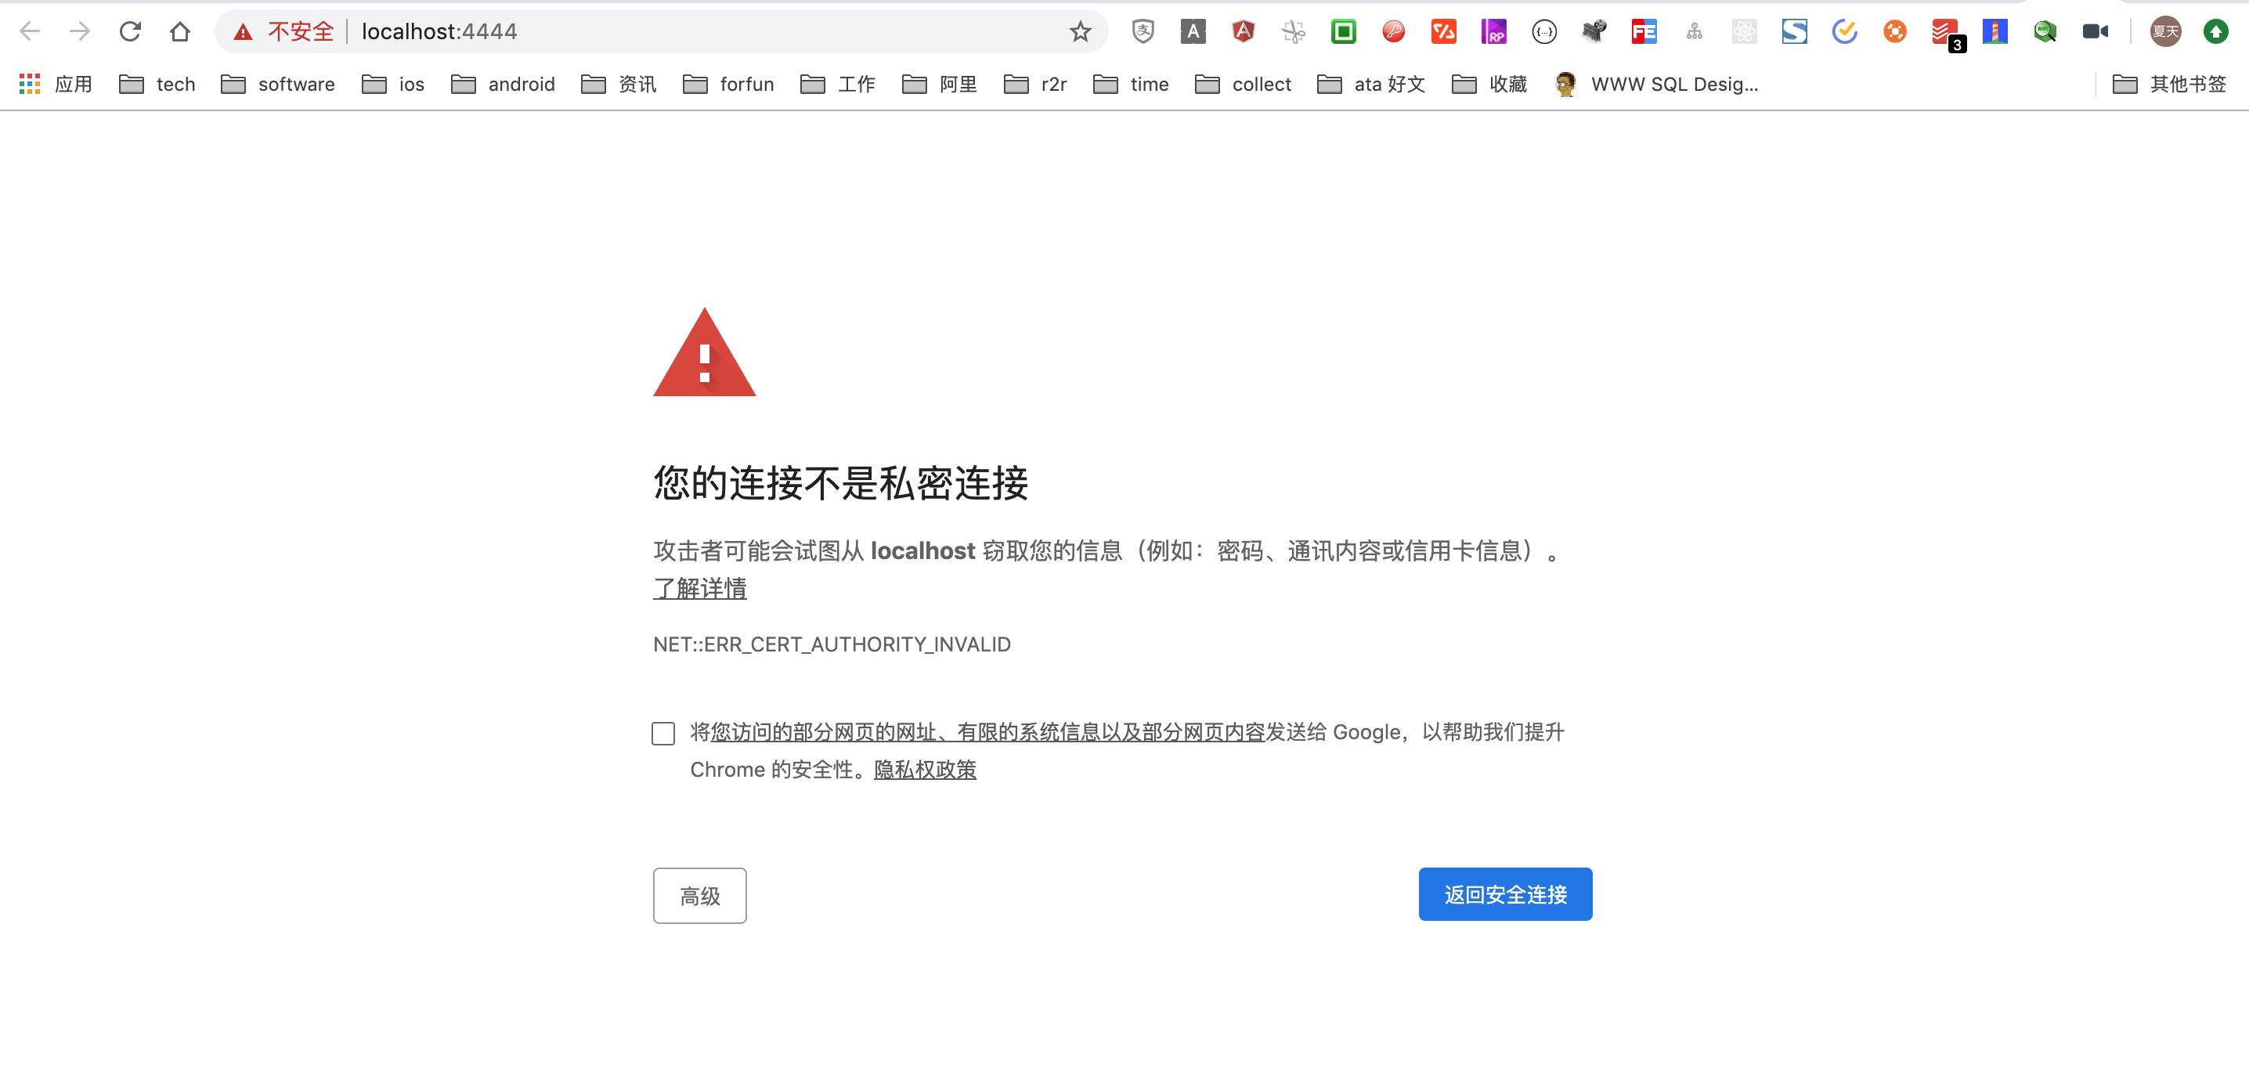Open the tech bookmarks folder menu

(x=157, y=84)
